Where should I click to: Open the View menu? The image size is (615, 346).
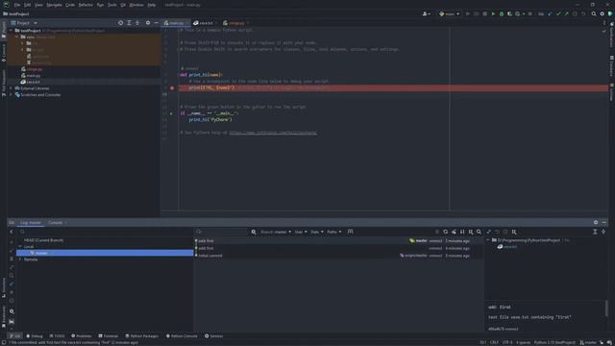[38, 5]
